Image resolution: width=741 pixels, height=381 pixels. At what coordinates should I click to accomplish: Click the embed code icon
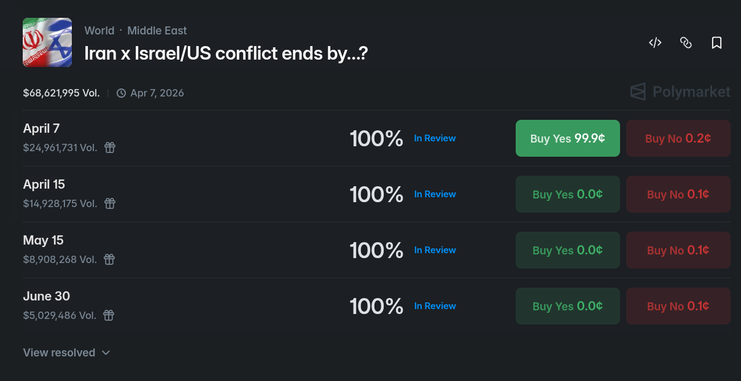[655, 42]
